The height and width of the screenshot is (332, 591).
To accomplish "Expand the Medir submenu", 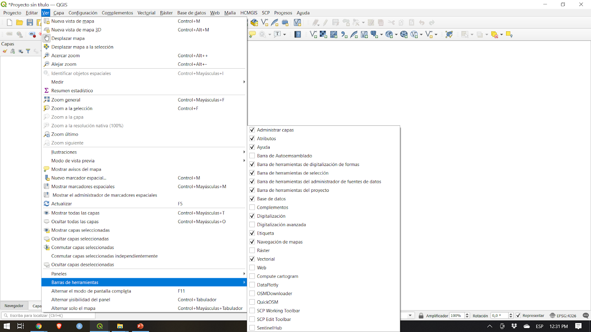I will point(144,82).
